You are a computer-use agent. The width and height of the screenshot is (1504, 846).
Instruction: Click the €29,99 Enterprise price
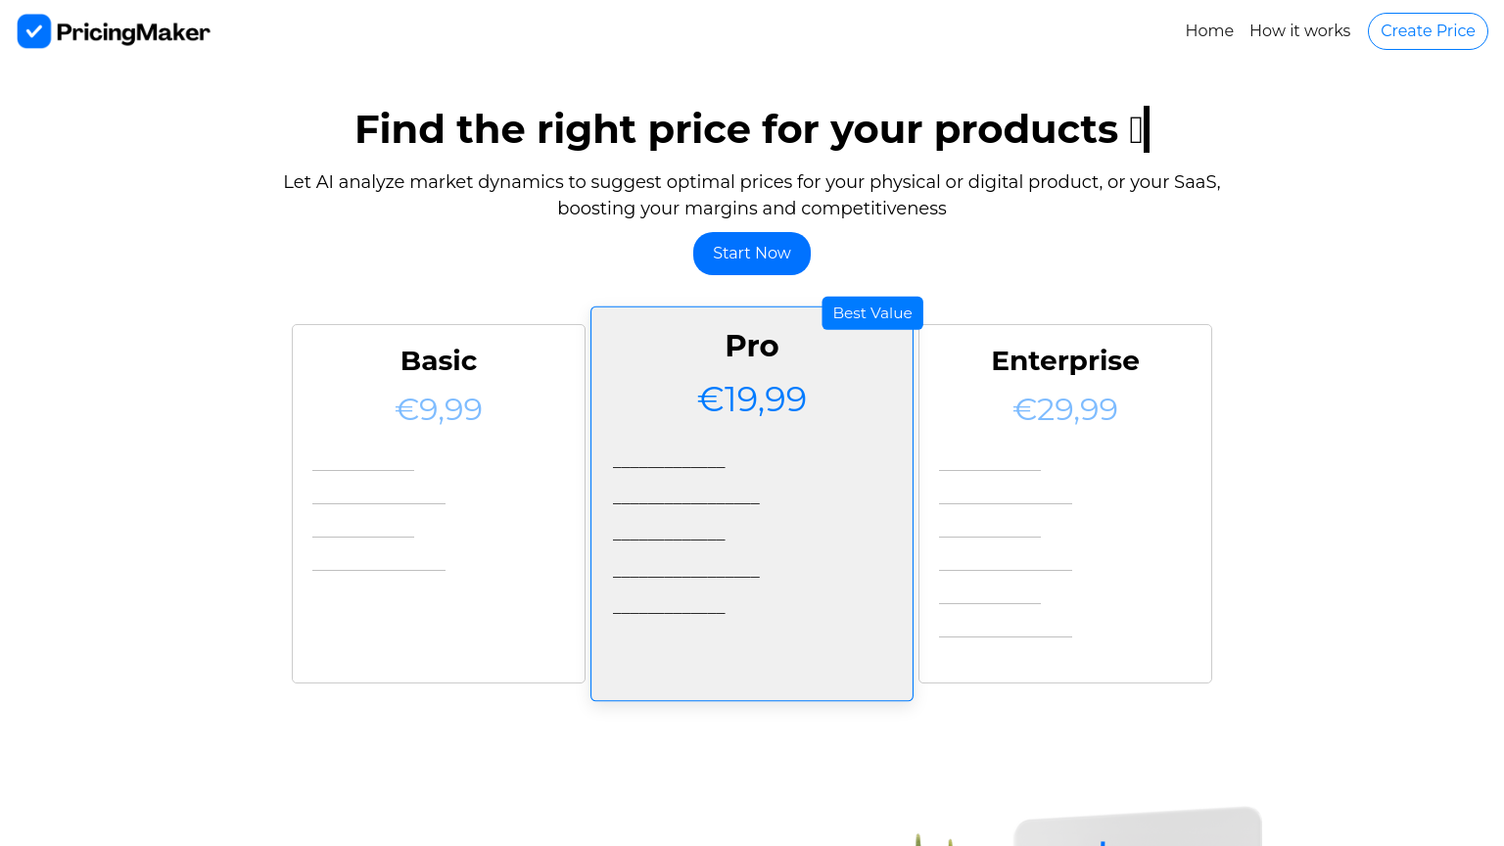(1065, 408)
